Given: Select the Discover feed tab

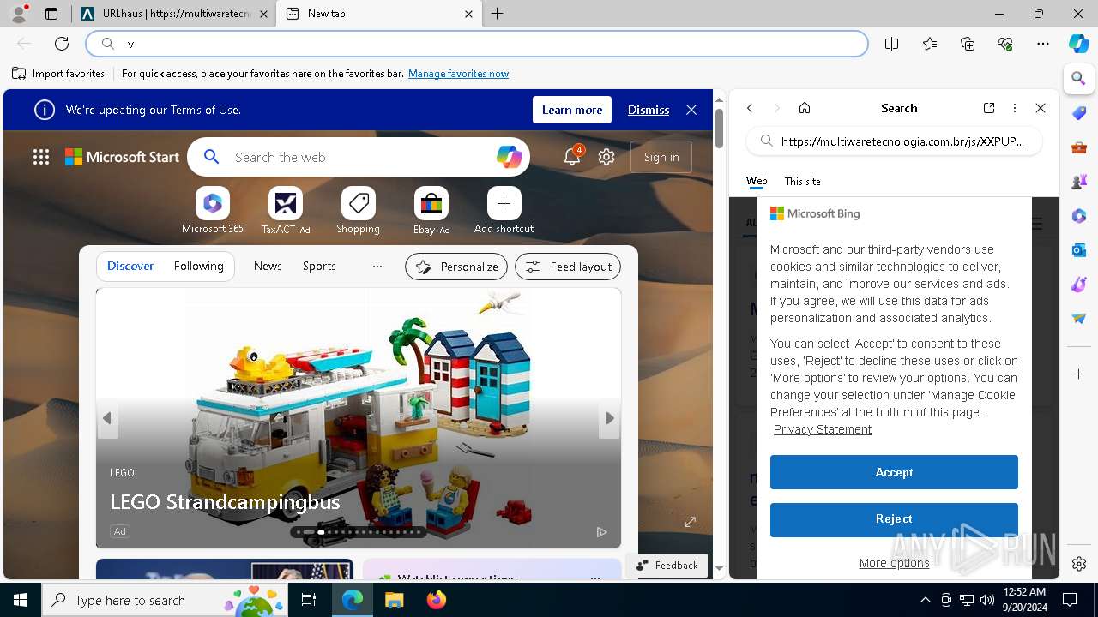Looking at the screenshot, I should pyautogui.click(x=130, y=266).
